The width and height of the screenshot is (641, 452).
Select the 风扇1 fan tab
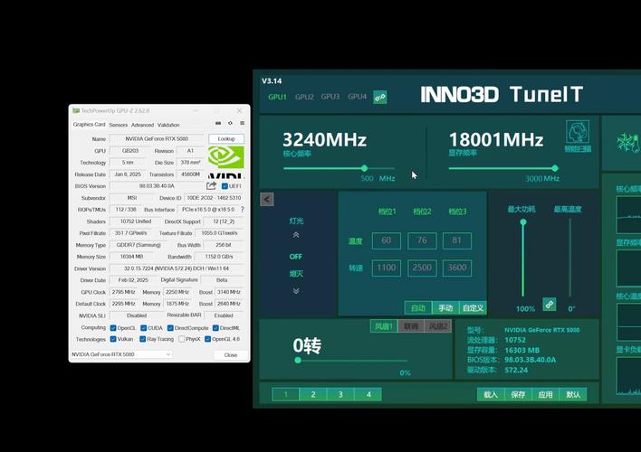pos(384,326)
